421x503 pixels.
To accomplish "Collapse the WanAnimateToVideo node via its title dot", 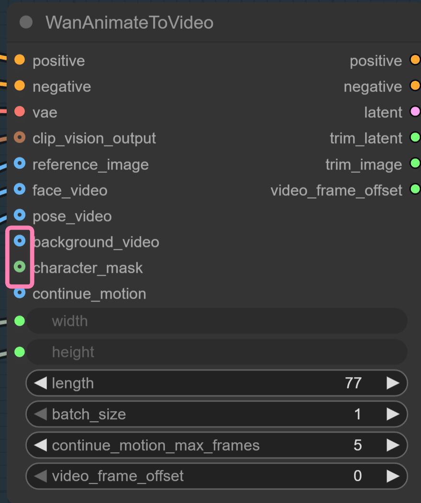I will [26, 22].
